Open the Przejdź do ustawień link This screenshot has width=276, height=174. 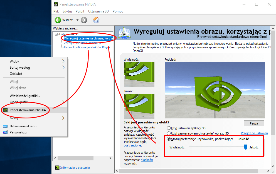tap(254, 133)
